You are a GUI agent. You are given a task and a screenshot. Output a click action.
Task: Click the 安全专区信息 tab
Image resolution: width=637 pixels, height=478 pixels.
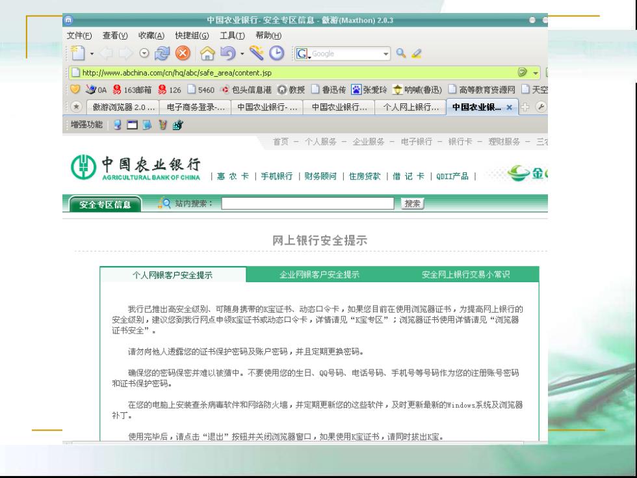(x=105, y=204)
